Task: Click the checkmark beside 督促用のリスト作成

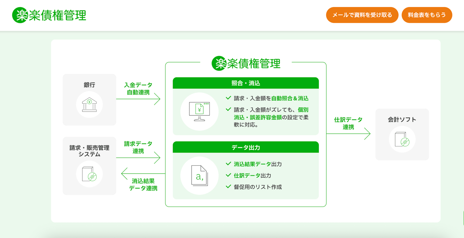Action: 228,187
